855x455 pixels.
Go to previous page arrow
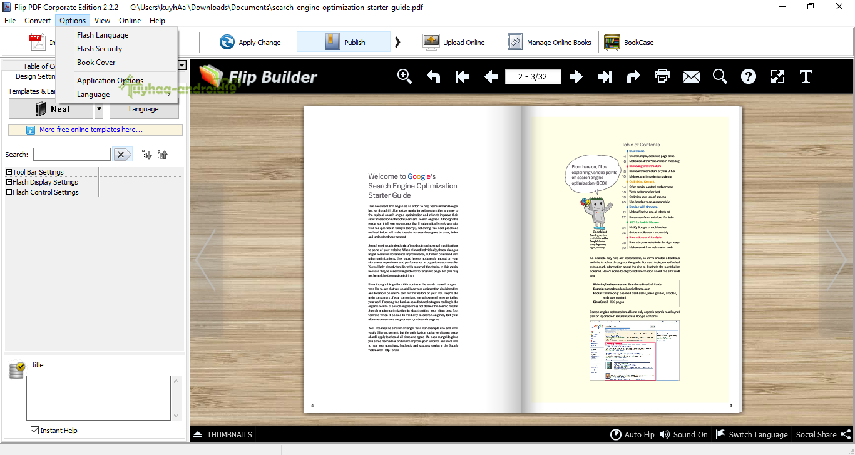(x=491, y=76)
